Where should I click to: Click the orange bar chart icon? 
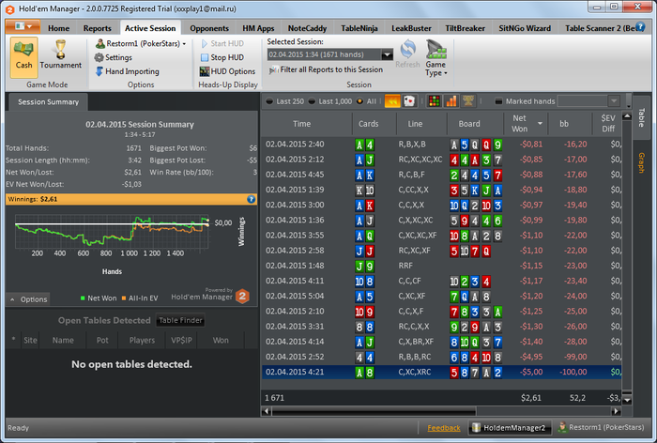coord(451,101)
